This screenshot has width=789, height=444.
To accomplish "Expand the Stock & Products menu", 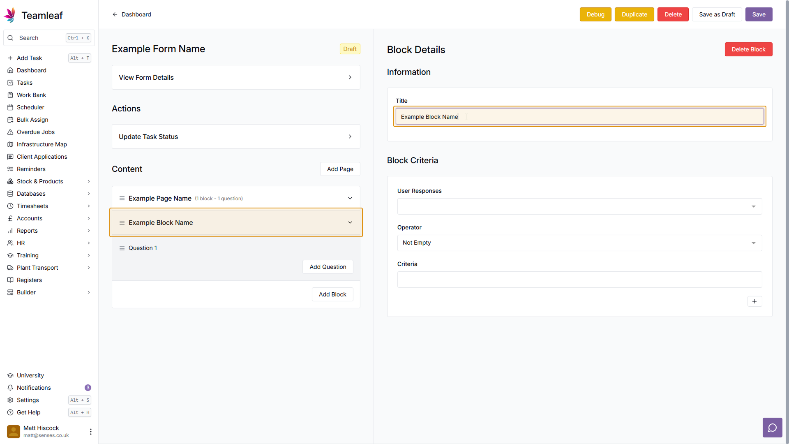I will tap(89, 181).
